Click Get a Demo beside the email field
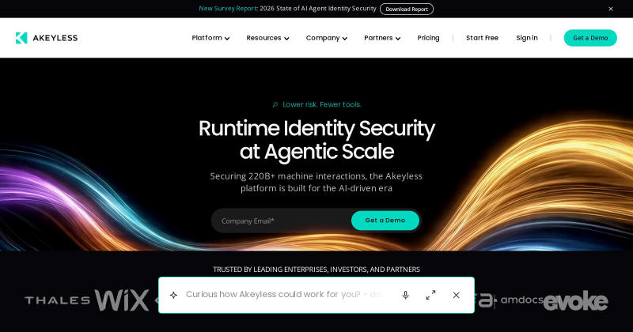This screenshot has width=633, height=332. point(385,221)
